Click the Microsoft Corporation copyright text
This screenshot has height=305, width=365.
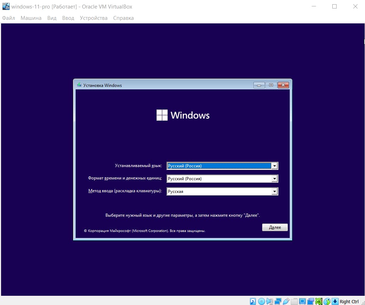(x=145, y=231)
